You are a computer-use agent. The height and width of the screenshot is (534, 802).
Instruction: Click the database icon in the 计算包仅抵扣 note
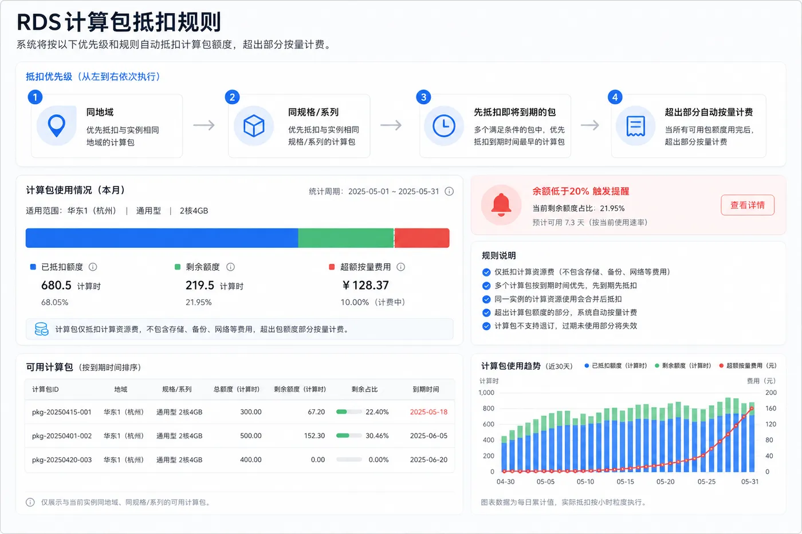point(41,329)
